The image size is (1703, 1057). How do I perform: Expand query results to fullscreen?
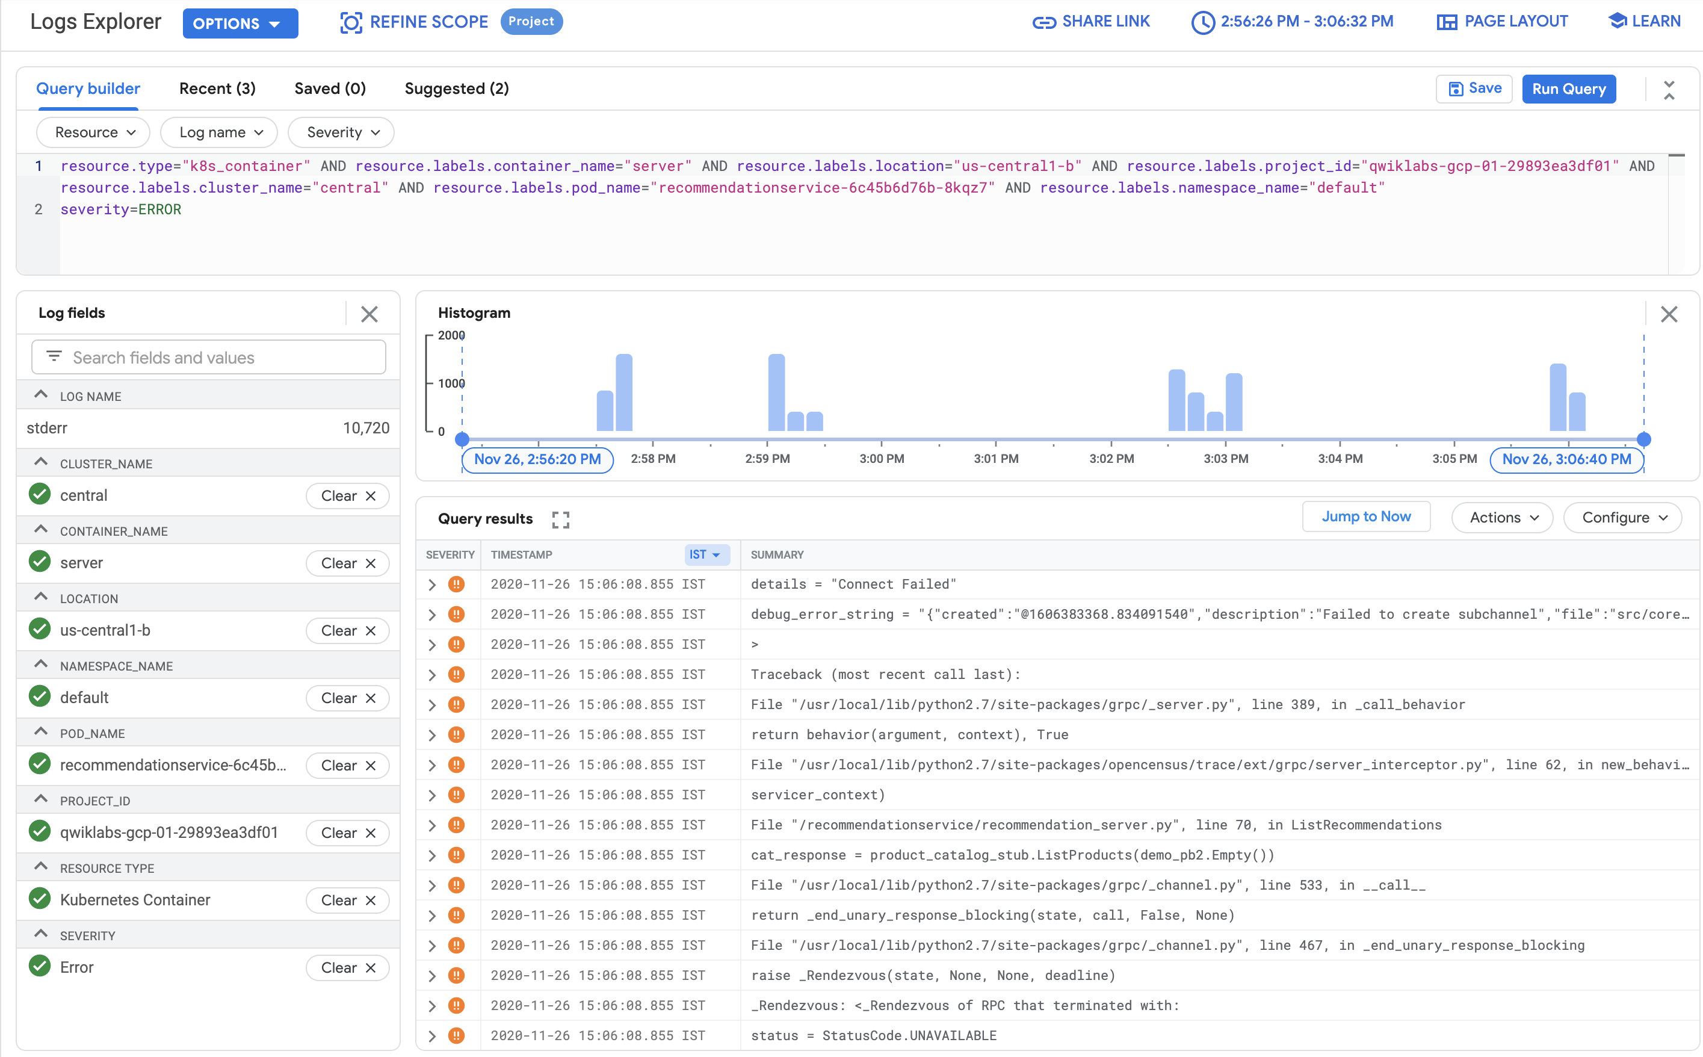point(560,519)
